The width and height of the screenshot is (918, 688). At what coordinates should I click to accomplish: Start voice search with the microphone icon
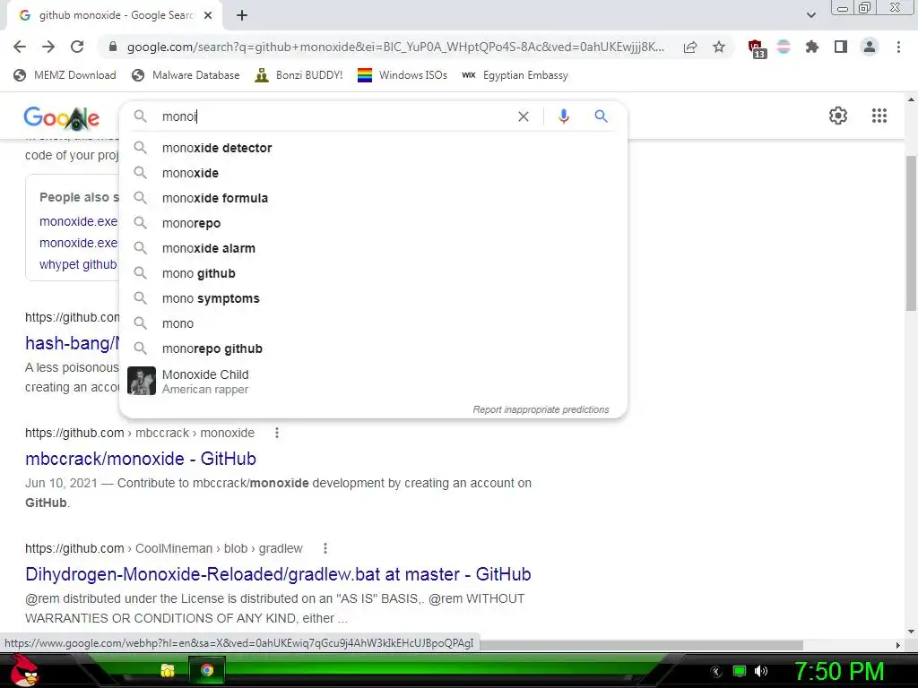563,116
